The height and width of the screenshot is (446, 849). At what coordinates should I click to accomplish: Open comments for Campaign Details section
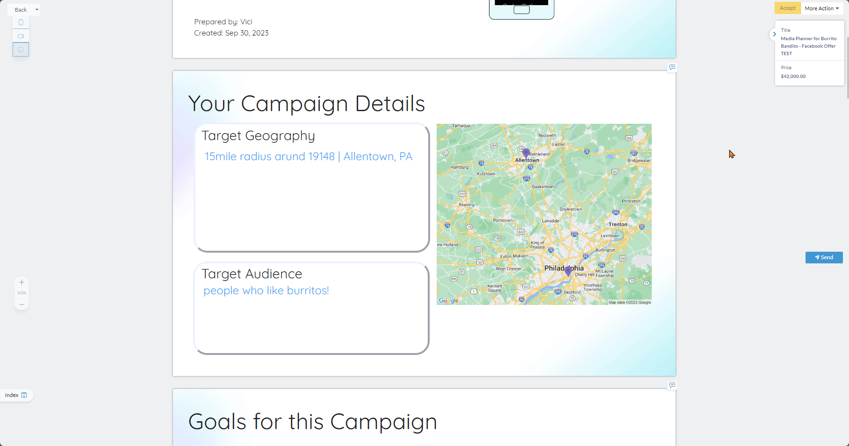click(672, 67)
